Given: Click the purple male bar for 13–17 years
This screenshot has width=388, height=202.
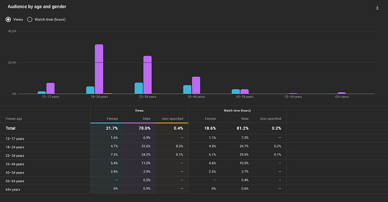Looking at the screenshot, I should [51, 89].
